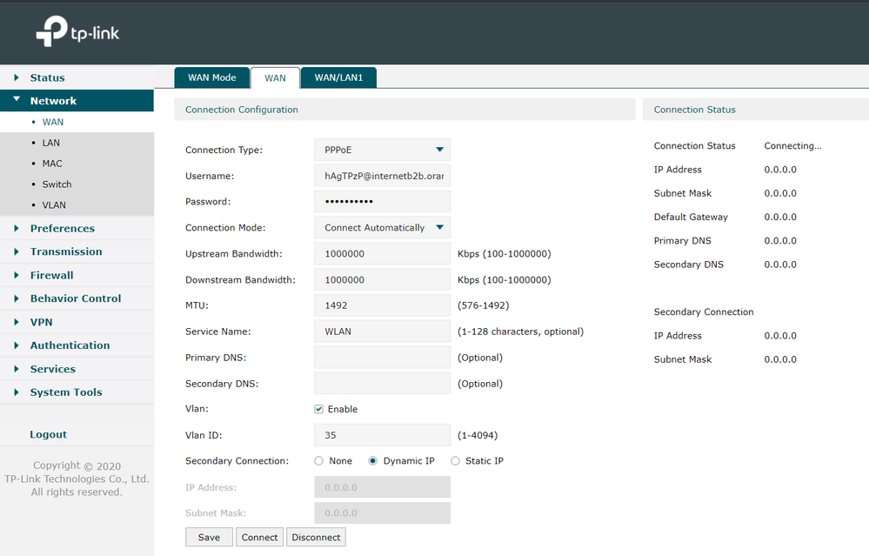Select Dynamic IP secondary connection
Image resolution: width=869 pixels, height=556 pixels.
(x=374, y=461)
